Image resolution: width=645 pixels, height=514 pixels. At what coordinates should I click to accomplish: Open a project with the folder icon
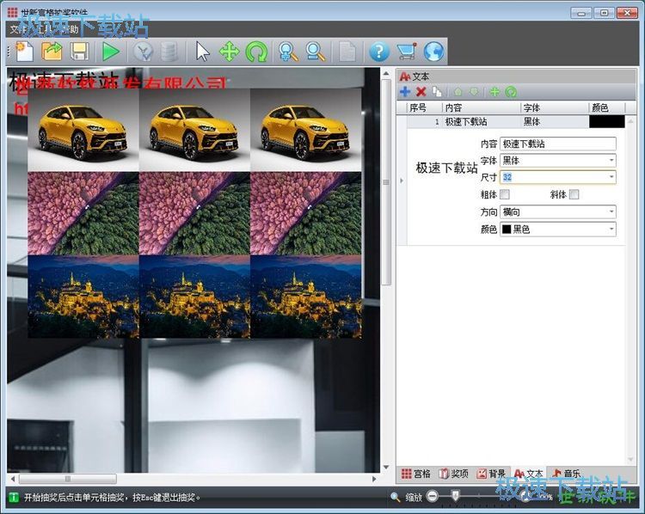(x=52, y=52)
